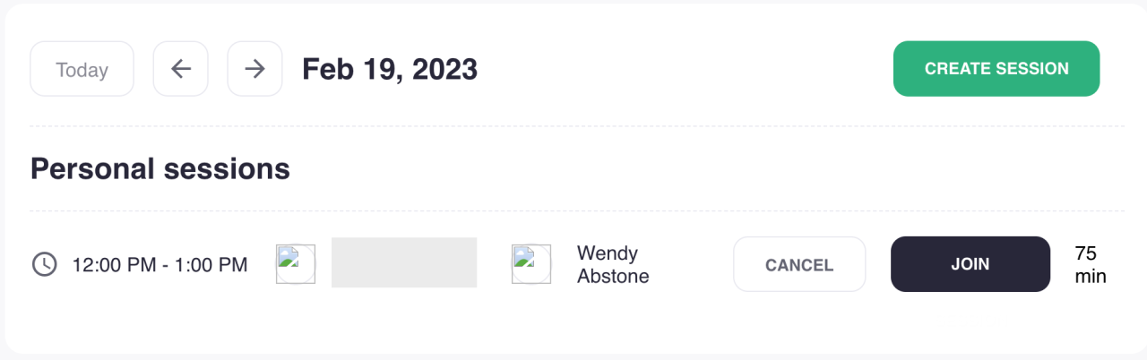1147x360 pixels.
Task: Go to the next day arrow
Action: coord(255,69)
